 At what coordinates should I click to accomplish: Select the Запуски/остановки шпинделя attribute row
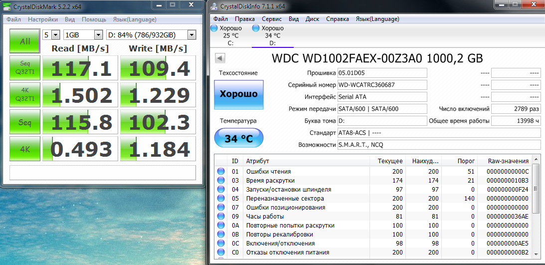pyautogui.click(x=373, y=190)
